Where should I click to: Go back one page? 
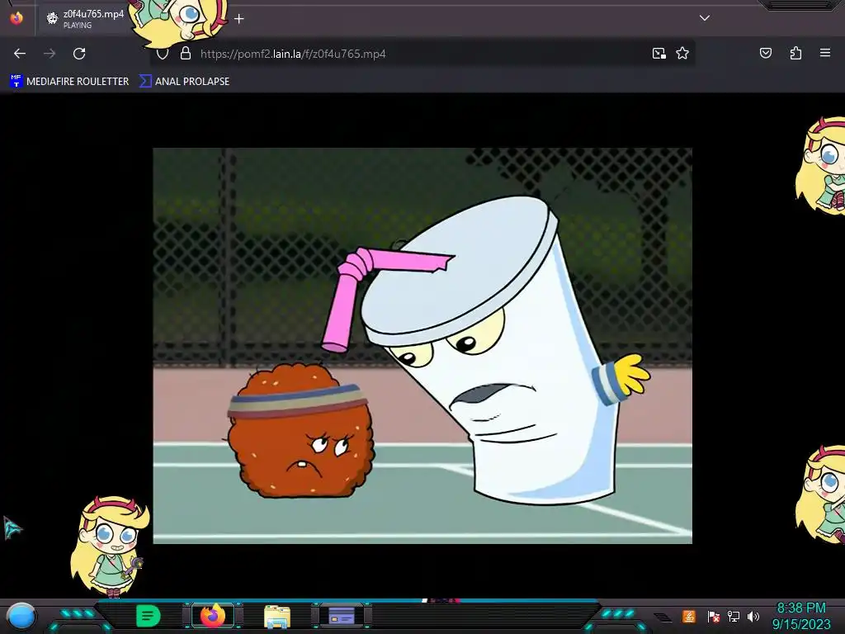(20, 54)
